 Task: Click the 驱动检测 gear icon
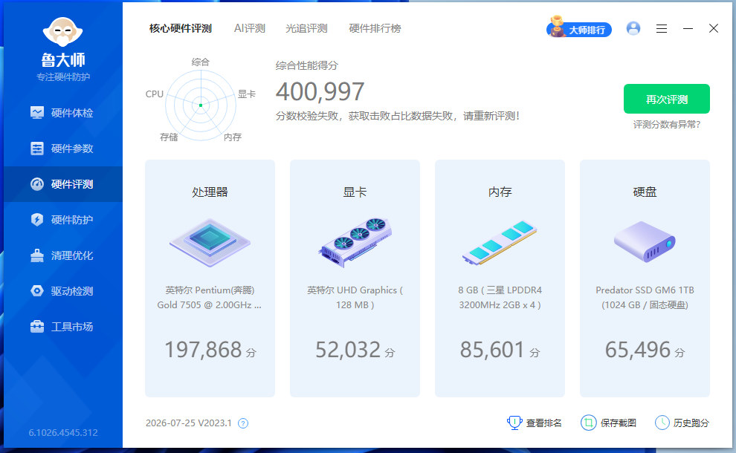[37, 291]
